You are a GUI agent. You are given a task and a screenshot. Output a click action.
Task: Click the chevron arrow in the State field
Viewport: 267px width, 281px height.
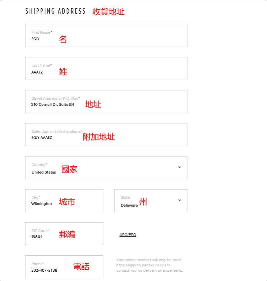coord(180,200)
